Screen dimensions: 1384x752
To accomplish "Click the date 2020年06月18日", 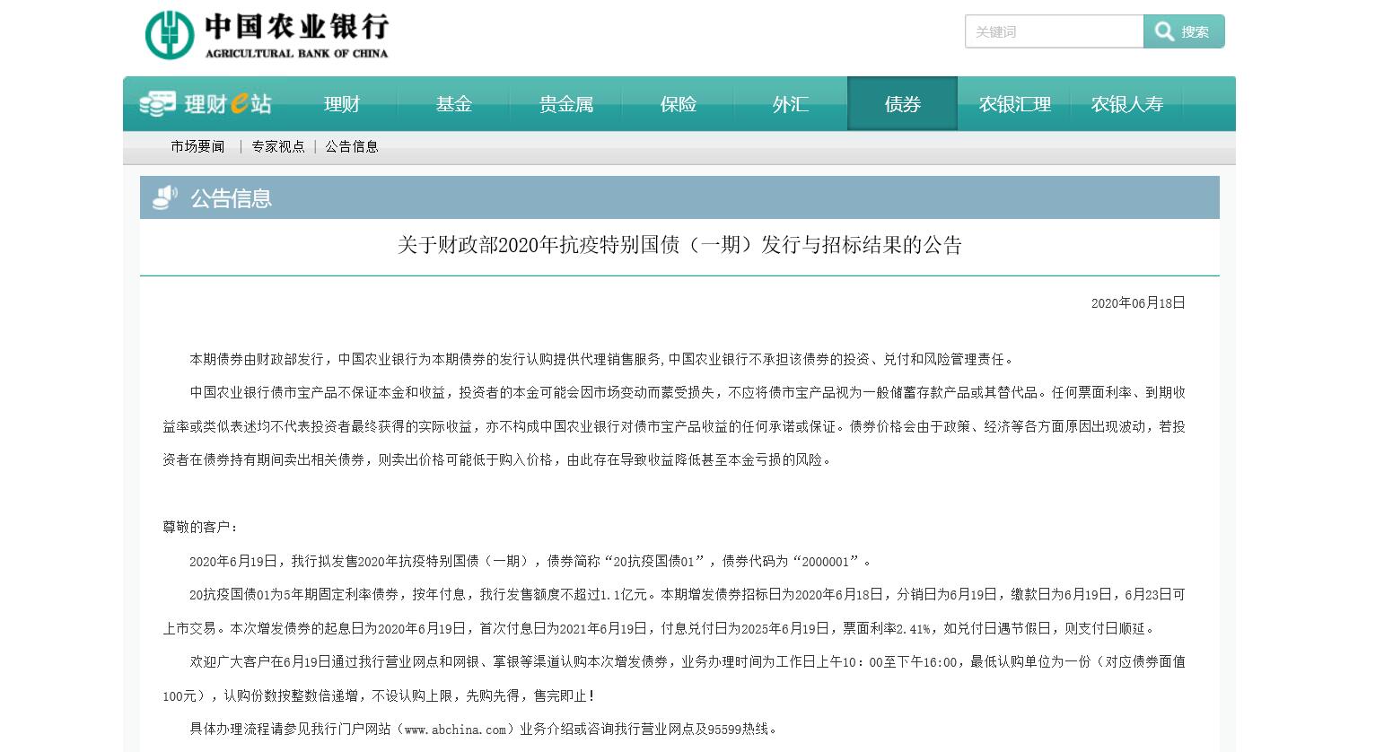I will click(x=1138, y=303).
